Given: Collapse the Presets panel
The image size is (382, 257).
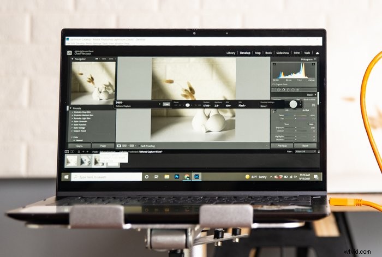Looking at the screenshot, I should [70, 108].
